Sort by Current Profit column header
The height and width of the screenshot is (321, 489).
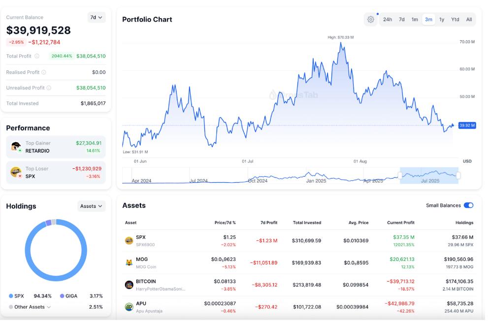point(401,223)
